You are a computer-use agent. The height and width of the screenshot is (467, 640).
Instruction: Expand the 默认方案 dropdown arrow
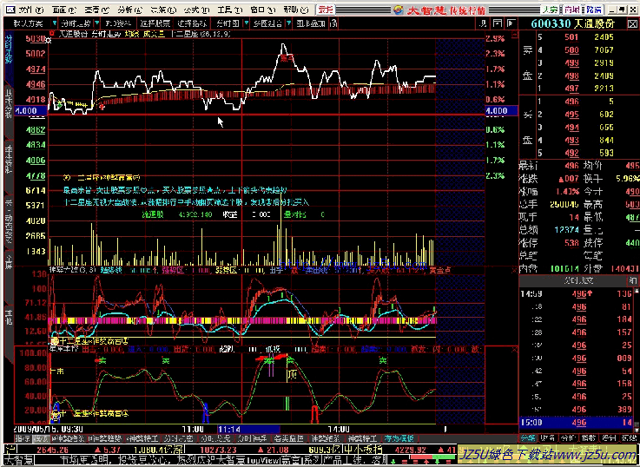click(x=55, y=23)
